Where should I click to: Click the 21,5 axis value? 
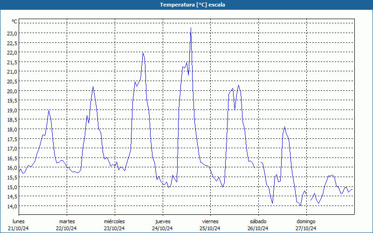tap(12, 62)
